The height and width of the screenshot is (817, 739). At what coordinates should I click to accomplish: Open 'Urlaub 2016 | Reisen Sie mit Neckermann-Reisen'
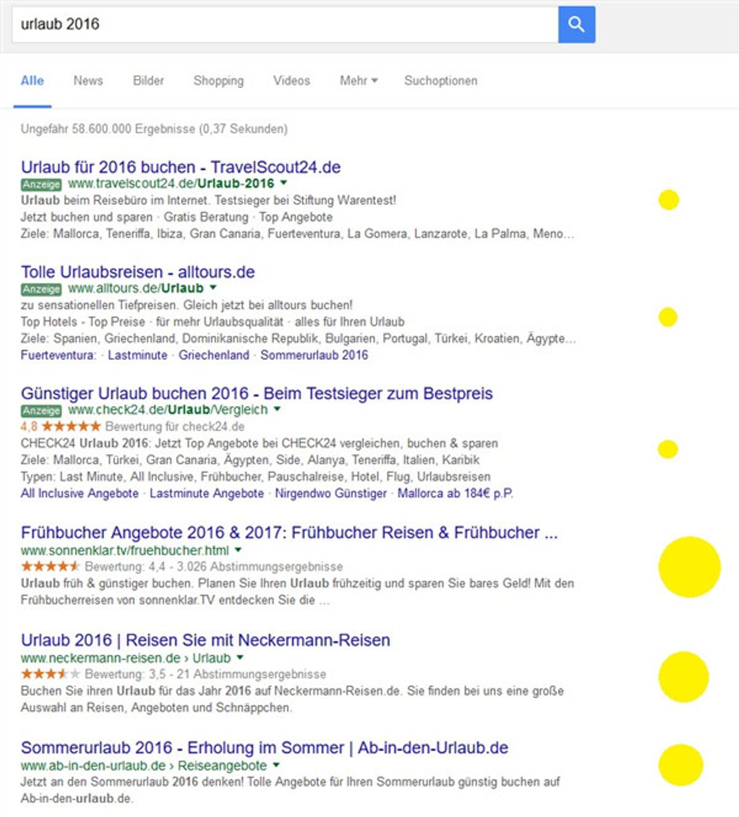pos(206,640)
